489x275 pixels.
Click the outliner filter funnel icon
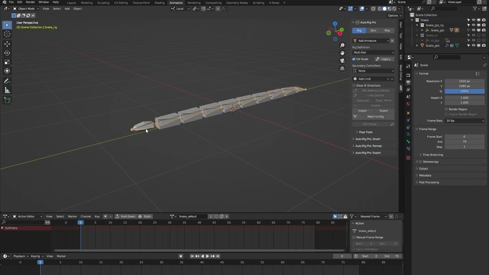(475, 8)
